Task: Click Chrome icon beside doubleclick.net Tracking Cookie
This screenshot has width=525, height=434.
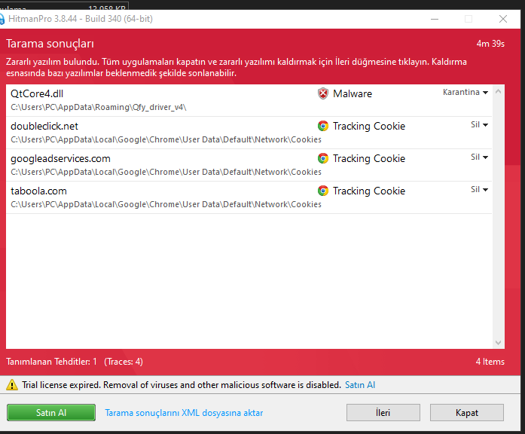Action: [x=323, y=127]
